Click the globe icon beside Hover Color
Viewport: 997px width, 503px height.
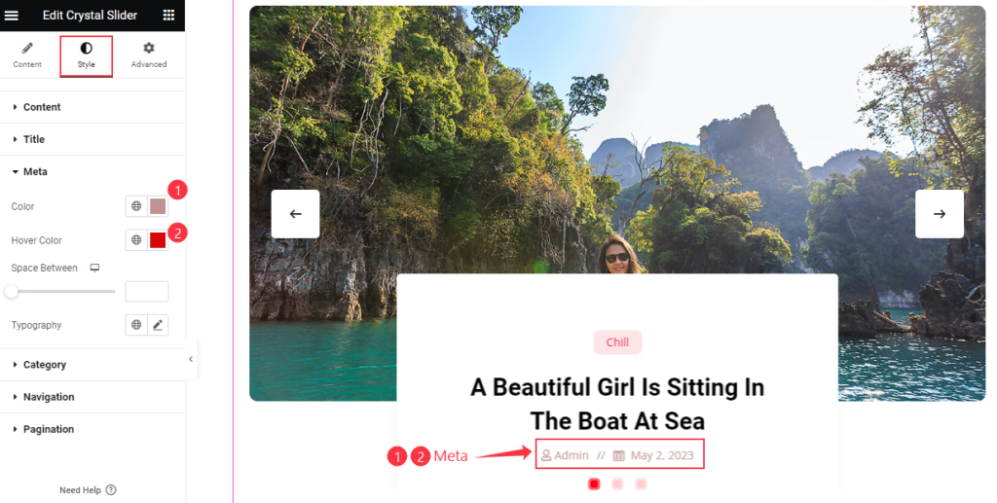click(x=136, y=240)
